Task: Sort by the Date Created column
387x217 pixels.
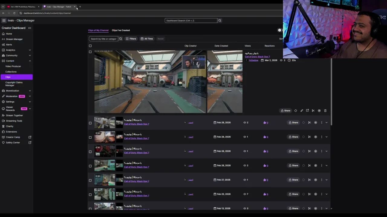Action: pos(221,46)
